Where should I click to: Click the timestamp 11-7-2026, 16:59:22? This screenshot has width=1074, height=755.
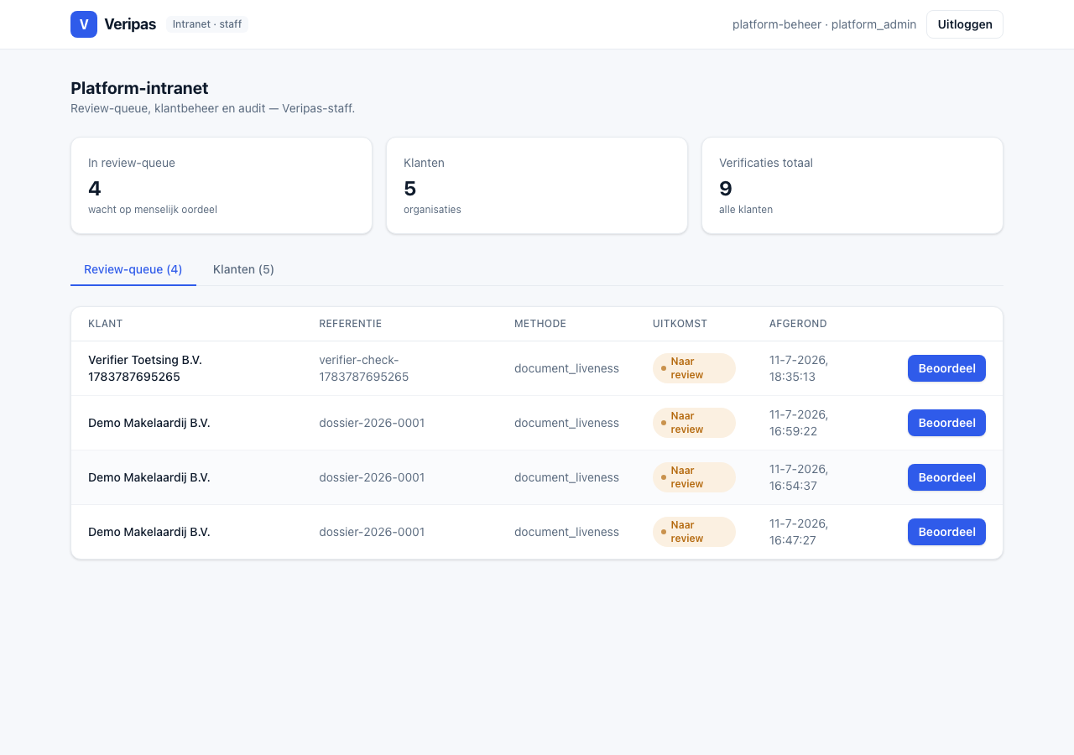click(799, 423)
